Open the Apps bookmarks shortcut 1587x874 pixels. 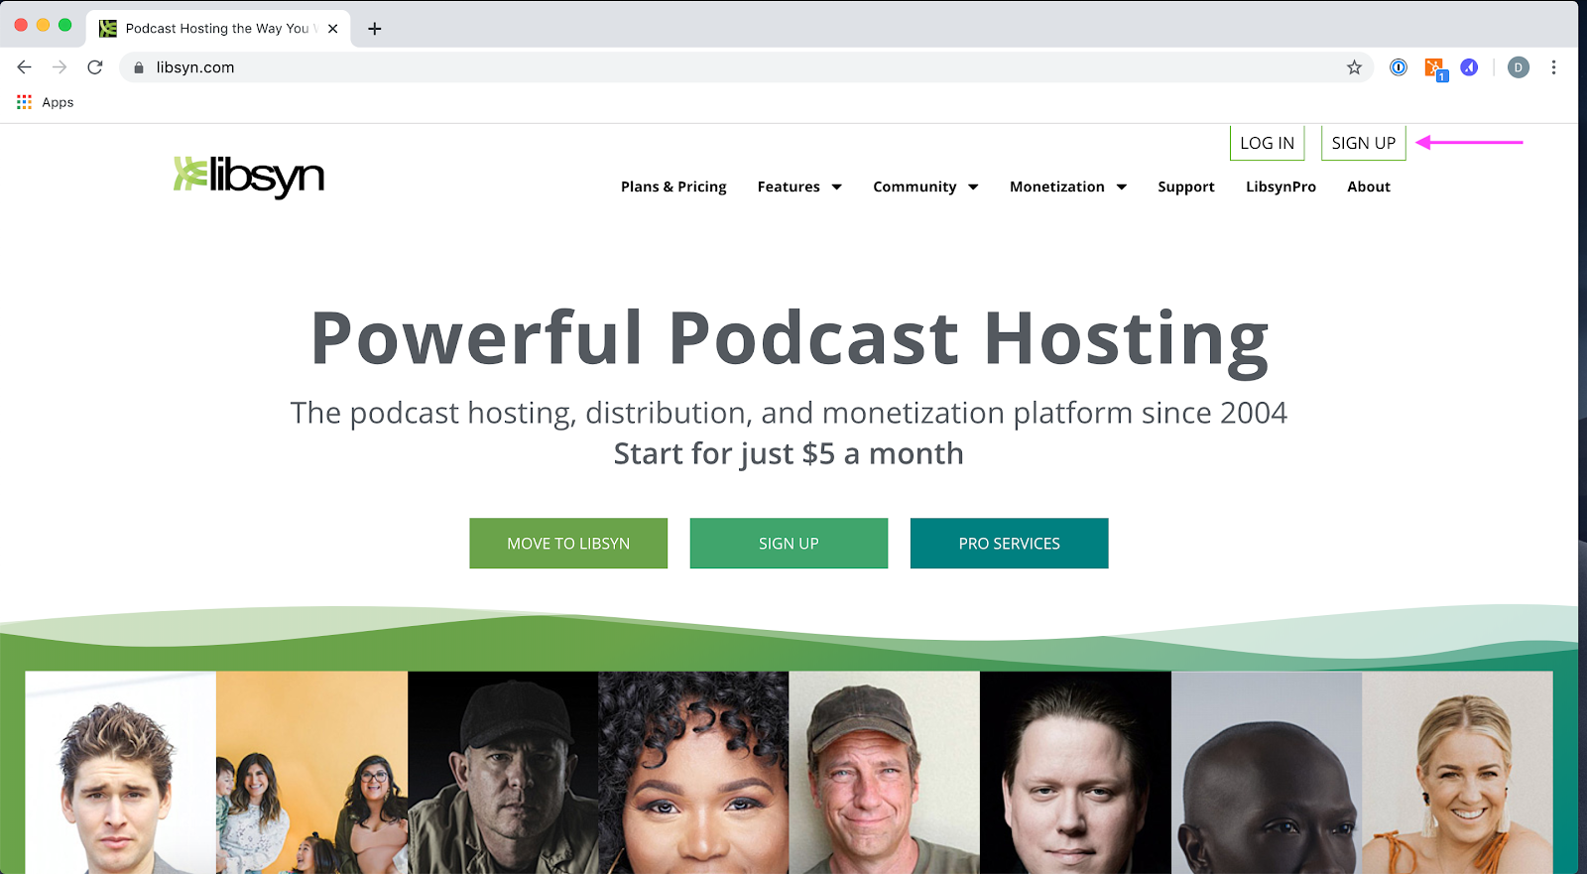tap(46, 102)
